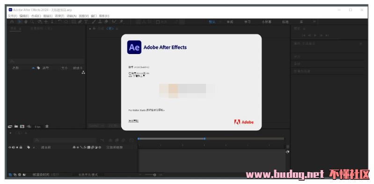Select the Horizontal Type tool
The height and width of the screenshot is (184, 374).
pyautogui.click(x=86, y=21)
